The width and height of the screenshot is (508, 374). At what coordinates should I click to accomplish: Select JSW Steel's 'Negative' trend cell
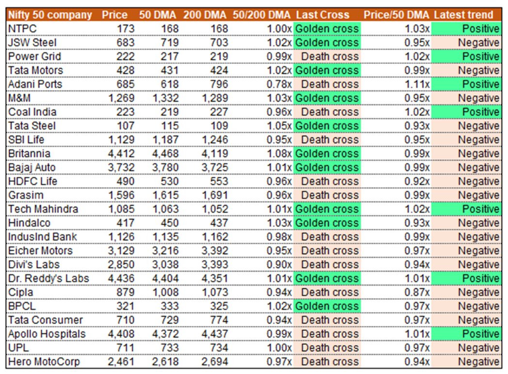(466, 43)
